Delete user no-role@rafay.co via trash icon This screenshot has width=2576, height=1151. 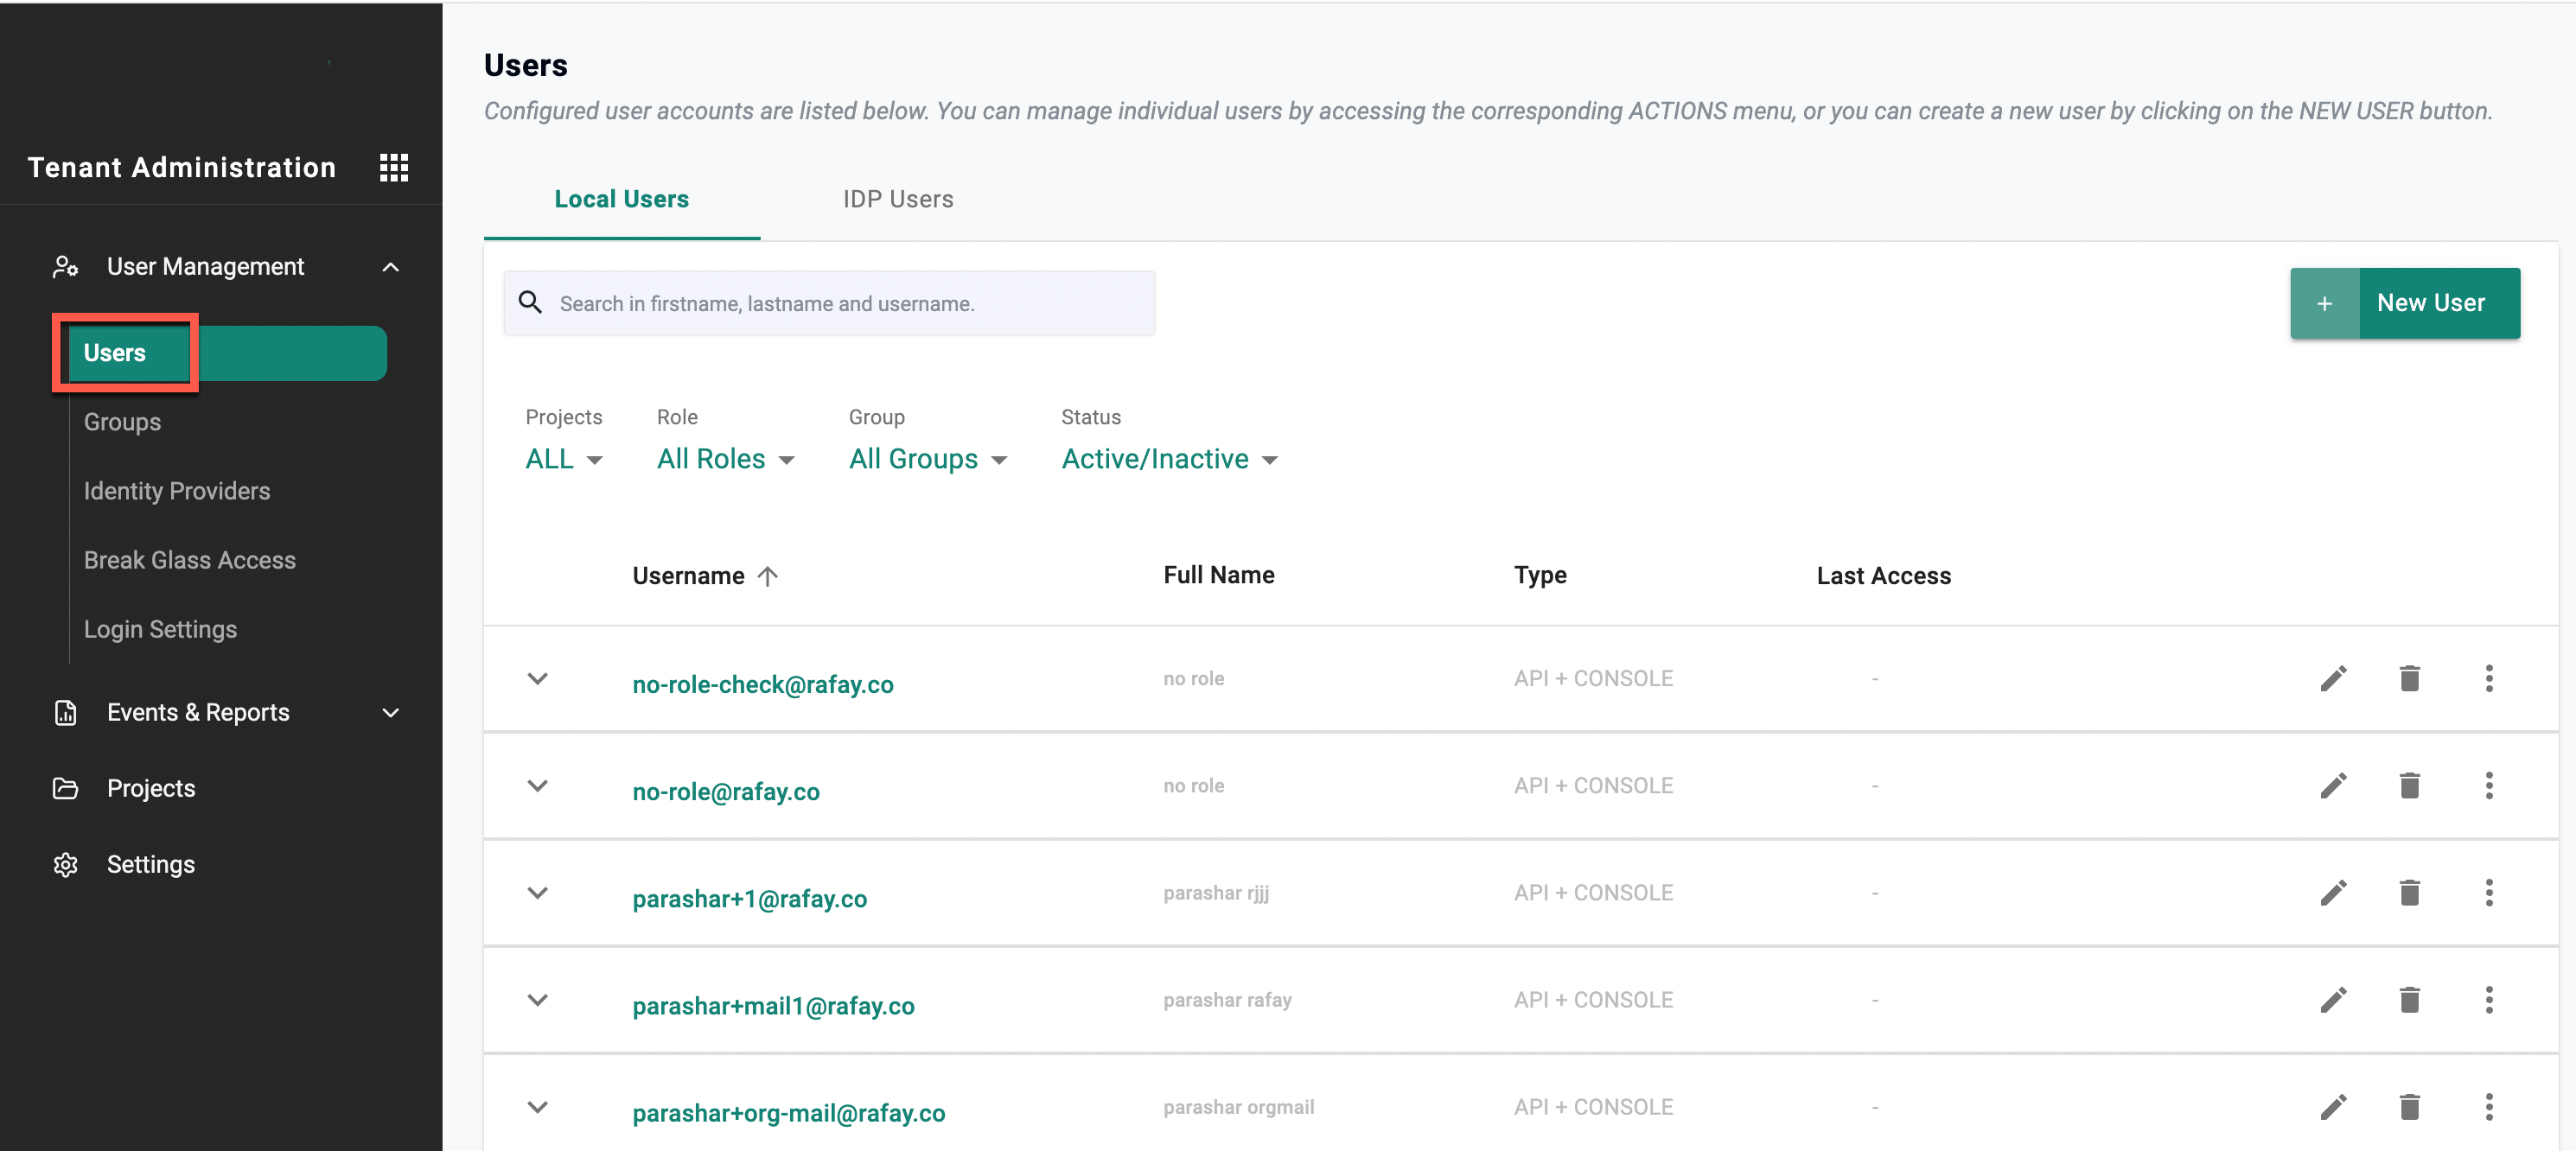[2409, 786]
